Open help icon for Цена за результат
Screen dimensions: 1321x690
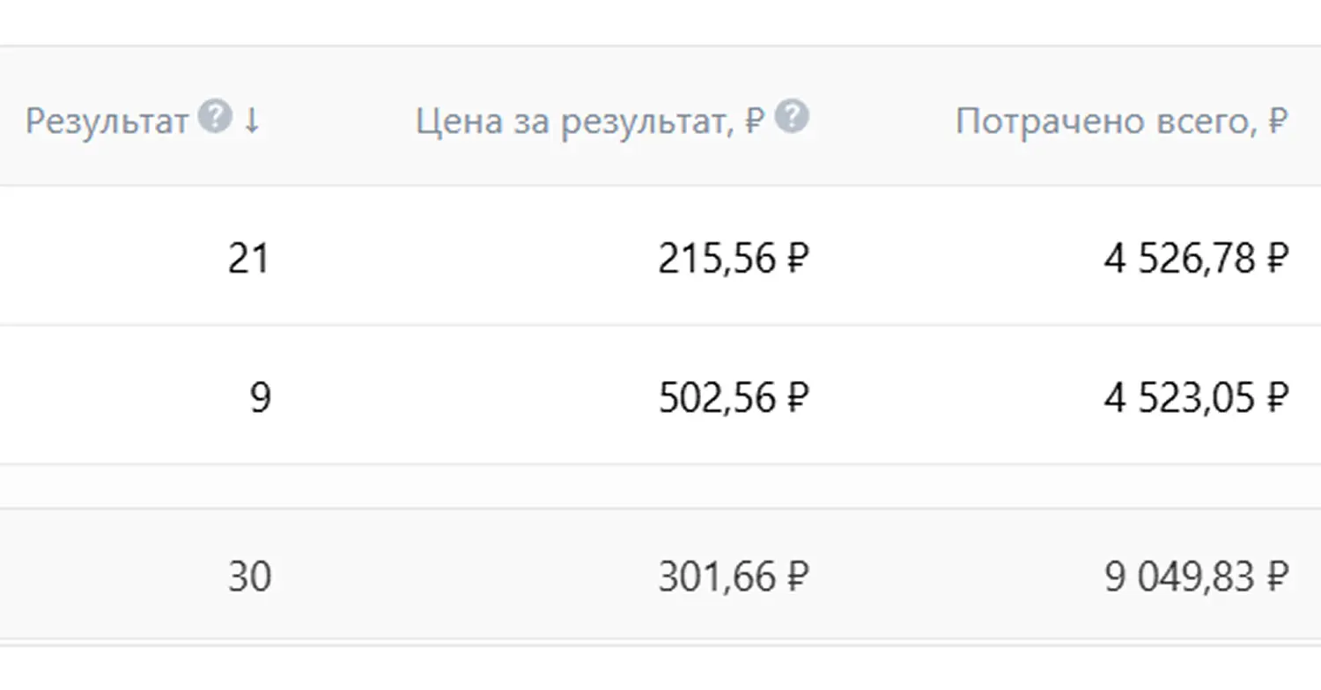[x=793, y=117]
